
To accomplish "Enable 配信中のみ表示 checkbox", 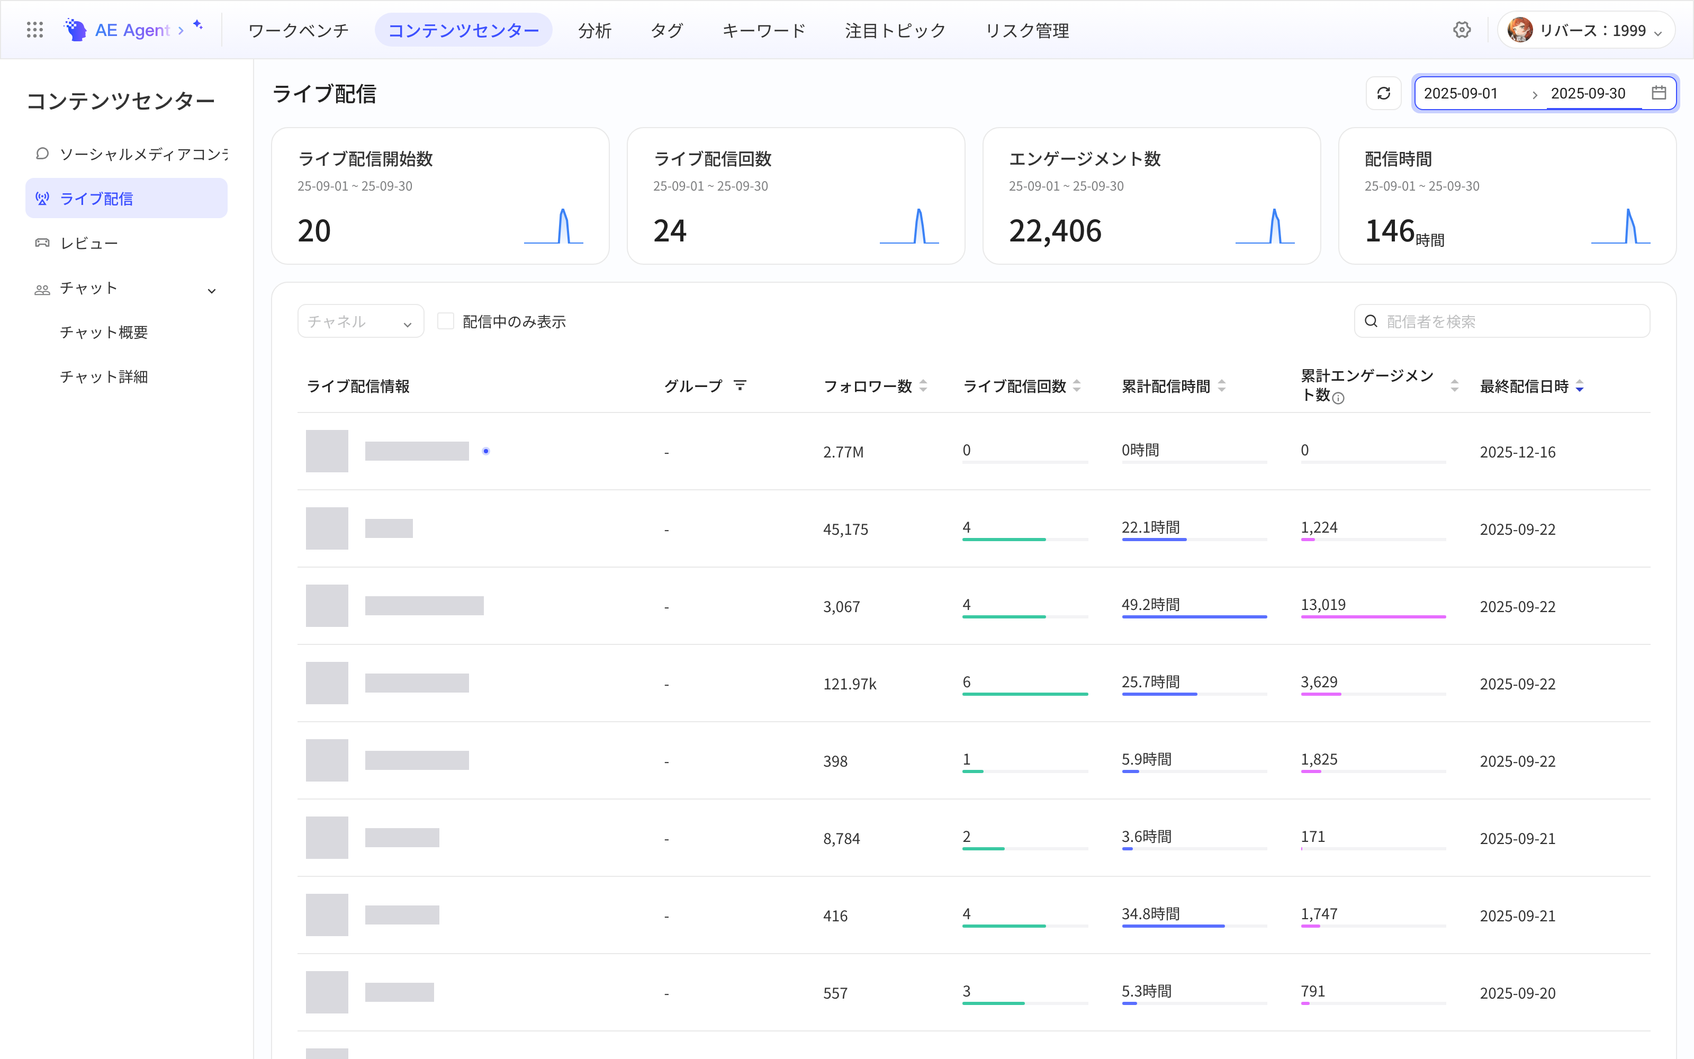I will [445, 321].
